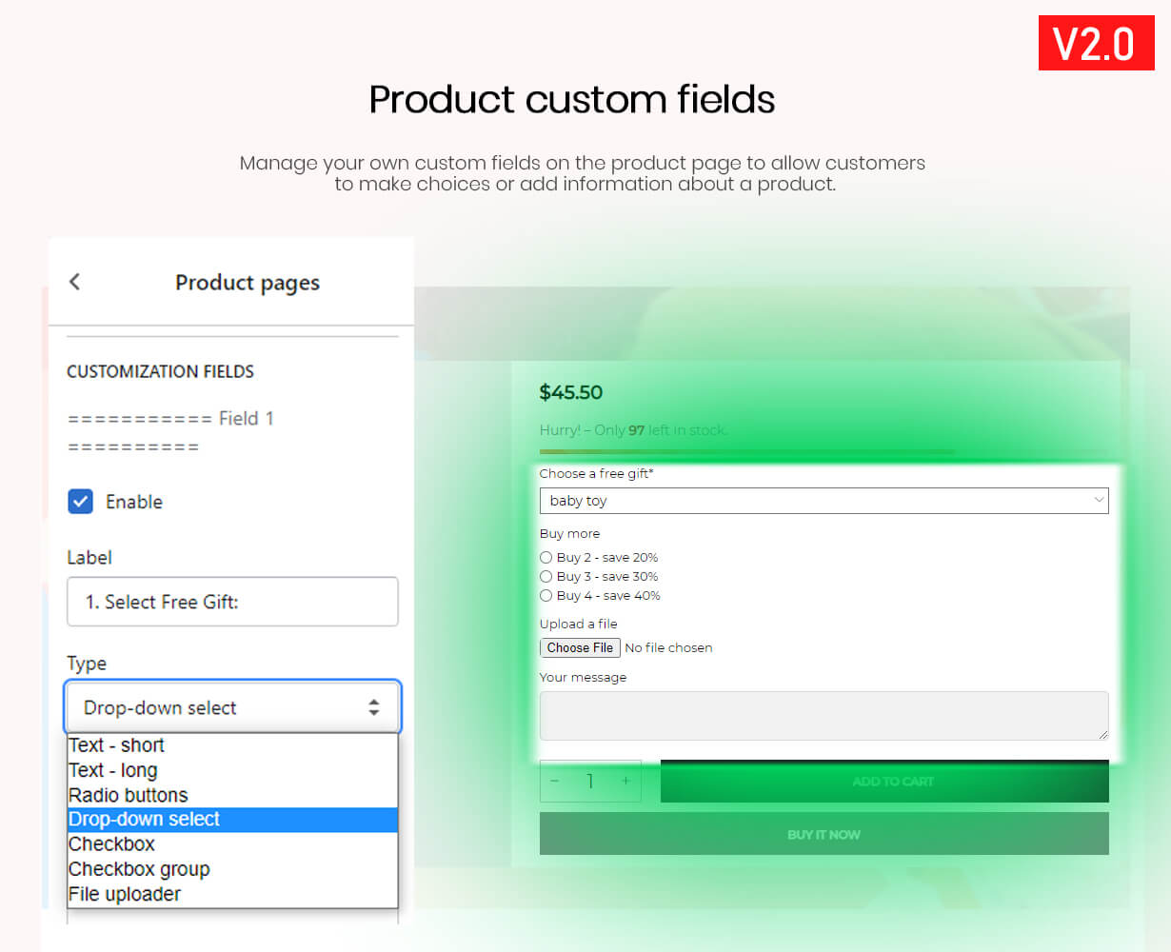Increase quantity with the plus icon
This screenshot has height=952, width=1171.
(625, 781)
